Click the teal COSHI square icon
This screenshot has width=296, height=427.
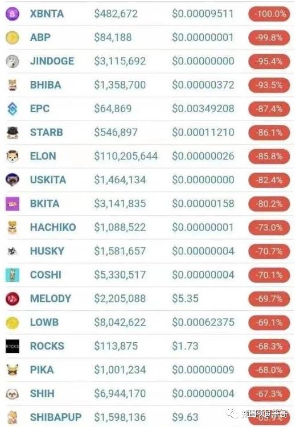[13, 275]
